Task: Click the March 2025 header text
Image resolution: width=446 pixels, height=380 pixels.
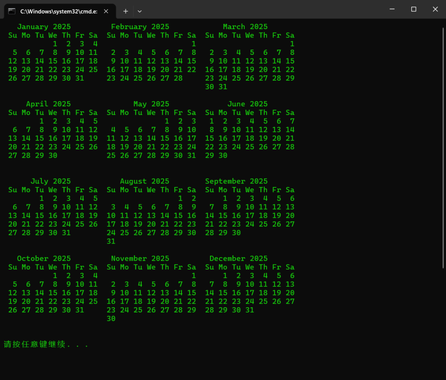Action: click(x=245, y=27)
